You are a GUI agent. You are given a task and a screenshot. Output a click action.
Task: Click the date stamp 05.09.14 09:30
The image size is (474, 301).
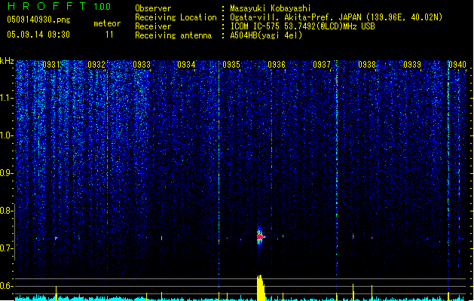38,35
